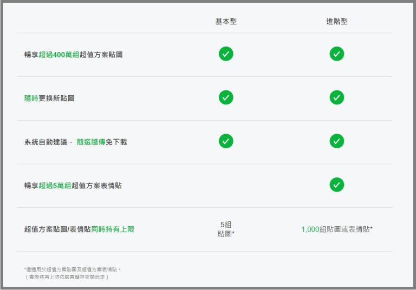Click the 超值方案貼圖/表情貼 text in last row
Screen dimensions: 416x290
(57, 229)
